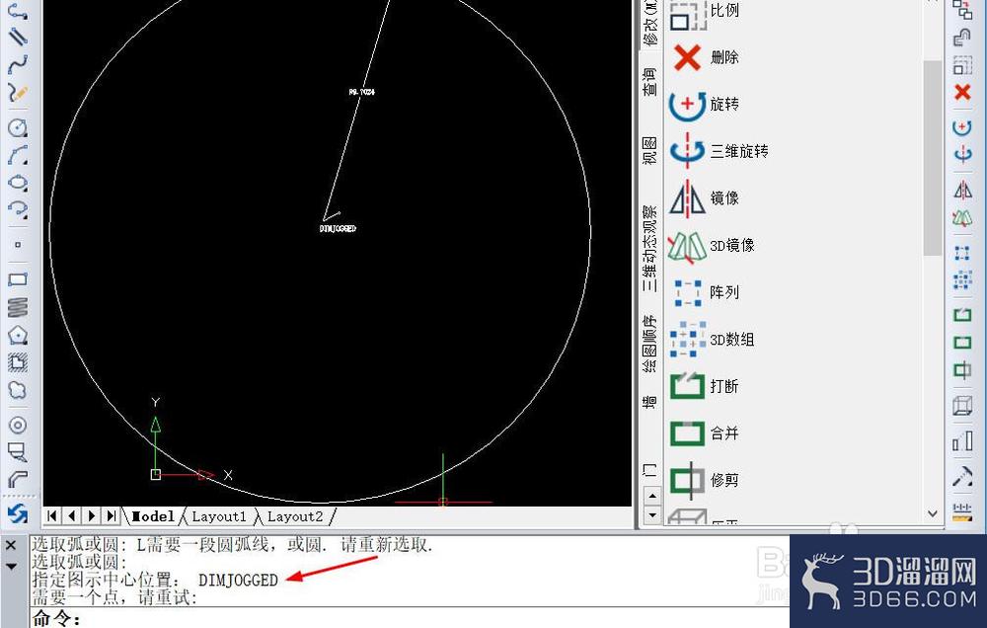Switch to the 墙 palette tab
Viewport: 987px width, 628px height.
(x=649, y=401)
